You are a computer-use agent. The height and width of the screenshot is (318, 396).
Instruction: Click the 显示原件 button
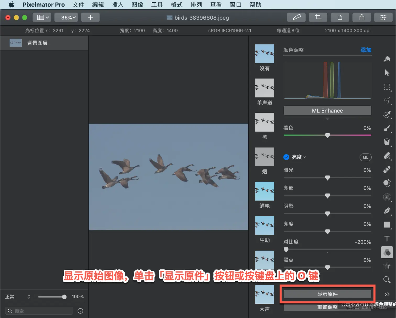(327, 294)
